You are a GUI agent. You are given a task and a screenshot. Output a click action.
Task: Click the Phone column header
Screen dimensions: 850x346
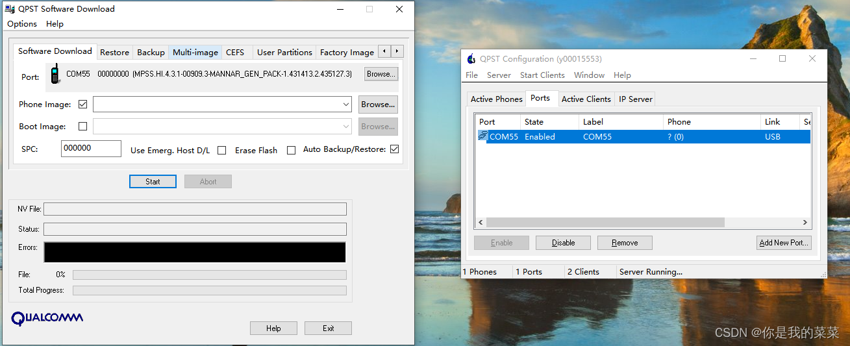[712, 121]
